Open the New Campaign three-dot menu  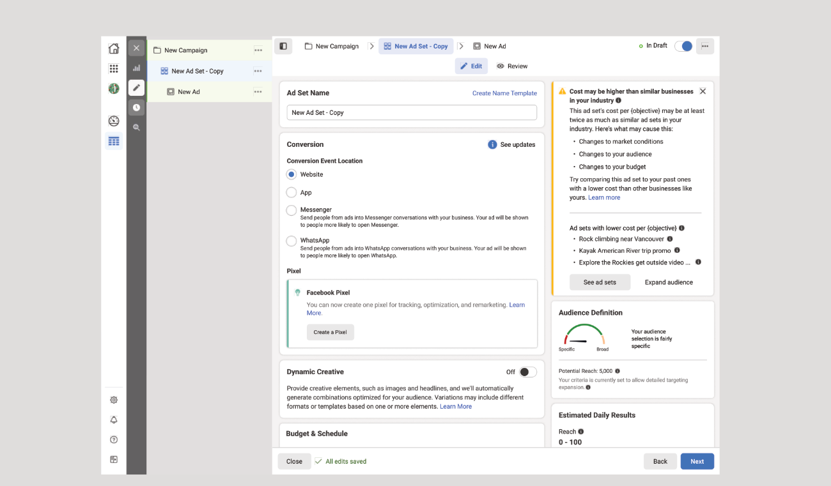click(258, 50)
